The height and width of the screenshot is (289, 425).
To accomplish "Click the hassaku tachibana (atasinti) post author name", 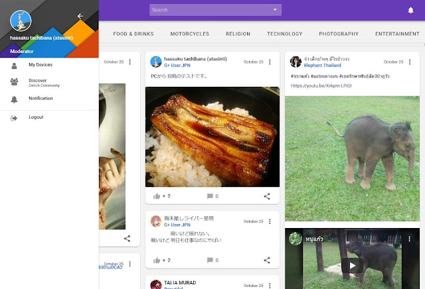I will tap(195, 59).
